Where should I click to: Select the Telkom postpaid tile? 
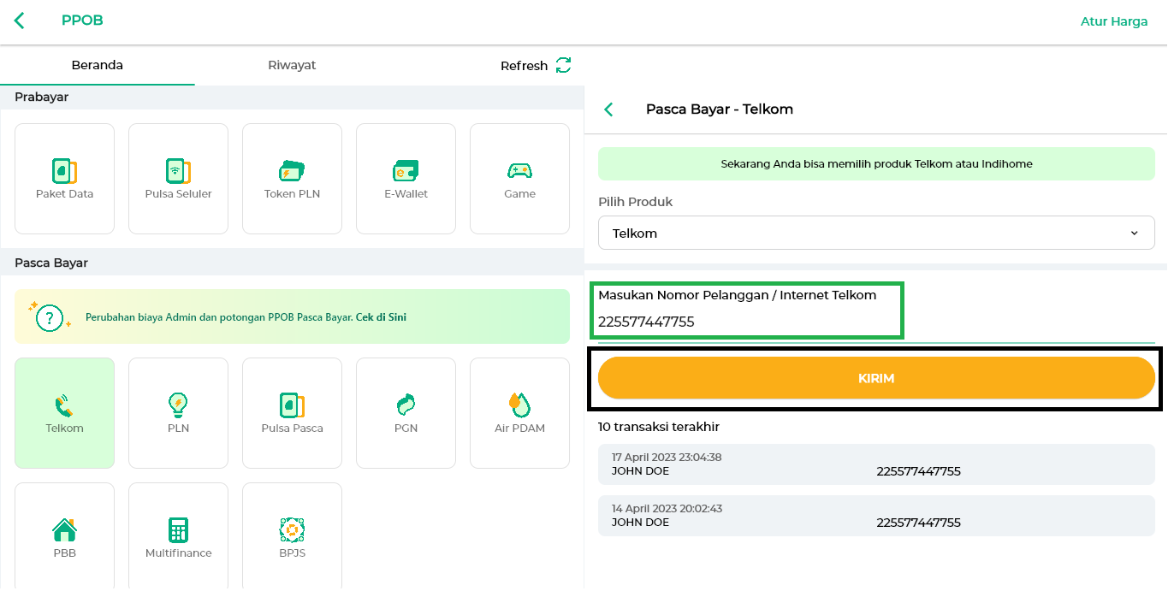pos(64,413)
